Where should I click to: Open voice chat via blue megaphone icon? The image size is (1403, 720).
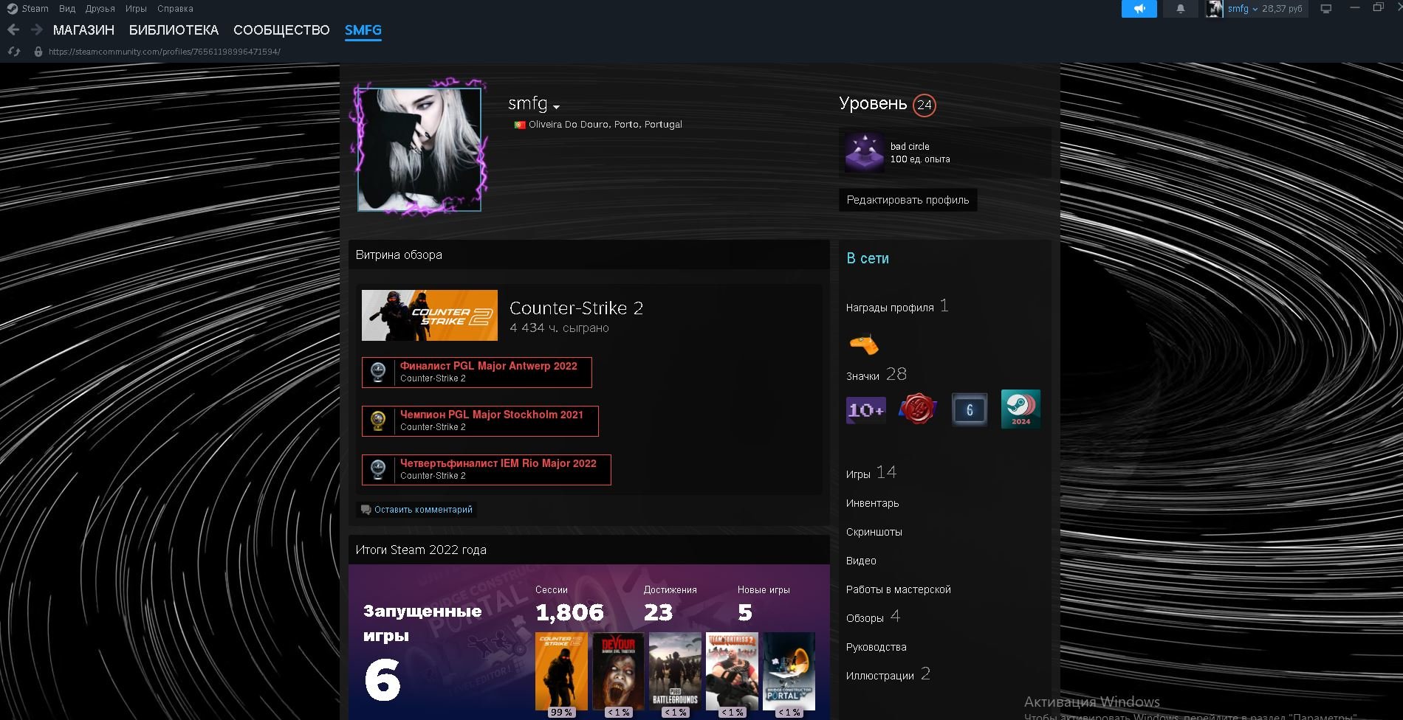point(1139,9)
